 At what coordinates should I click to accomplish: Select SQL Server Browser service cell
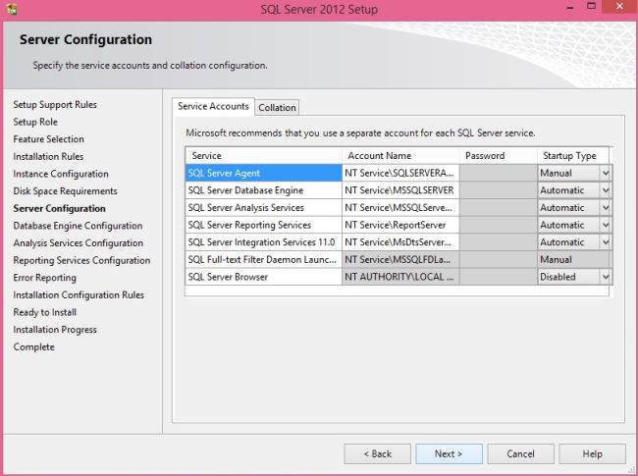pyautogui.click(x=264, y=277)
